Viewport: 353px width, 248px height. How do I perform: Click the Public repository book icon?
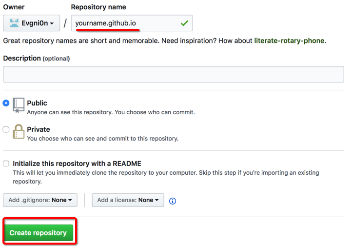tap(19, 105)
